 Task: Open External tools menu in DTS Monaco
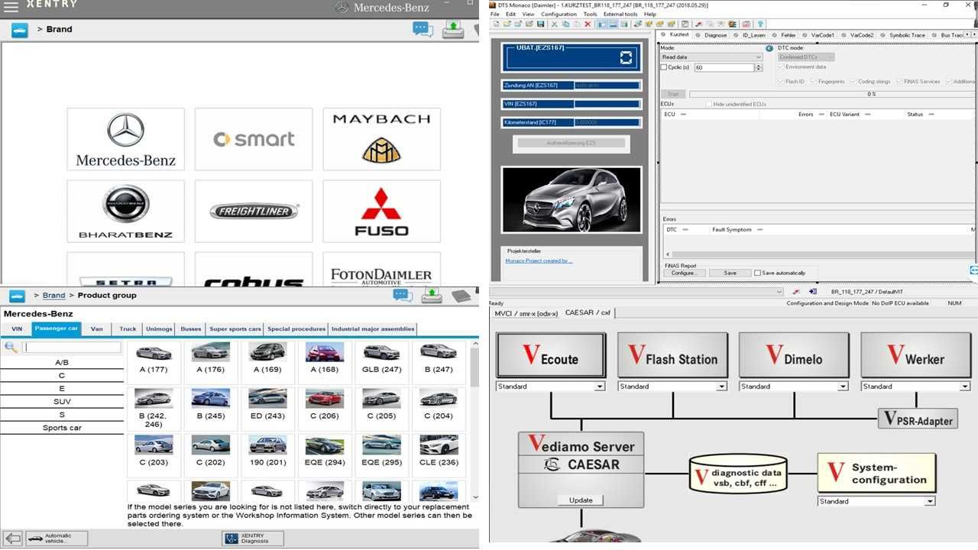click(x=620, y=15)
